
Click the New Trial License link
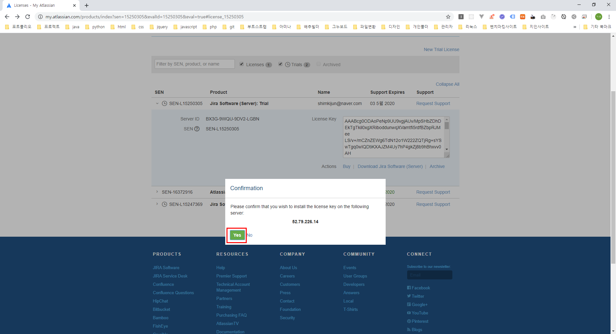(441, 49)
